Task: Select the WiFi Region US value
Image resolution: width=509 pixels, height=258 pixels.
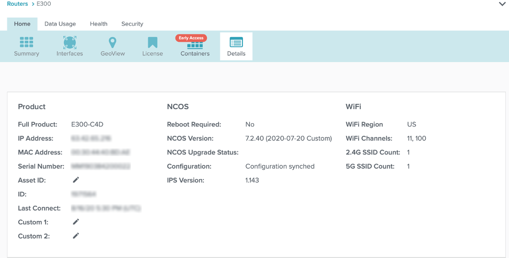Action: 412,124
